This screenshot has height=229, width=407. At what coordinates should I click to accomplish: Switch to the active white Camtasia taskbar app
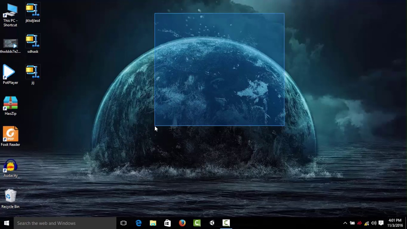(x=226, y=223)
